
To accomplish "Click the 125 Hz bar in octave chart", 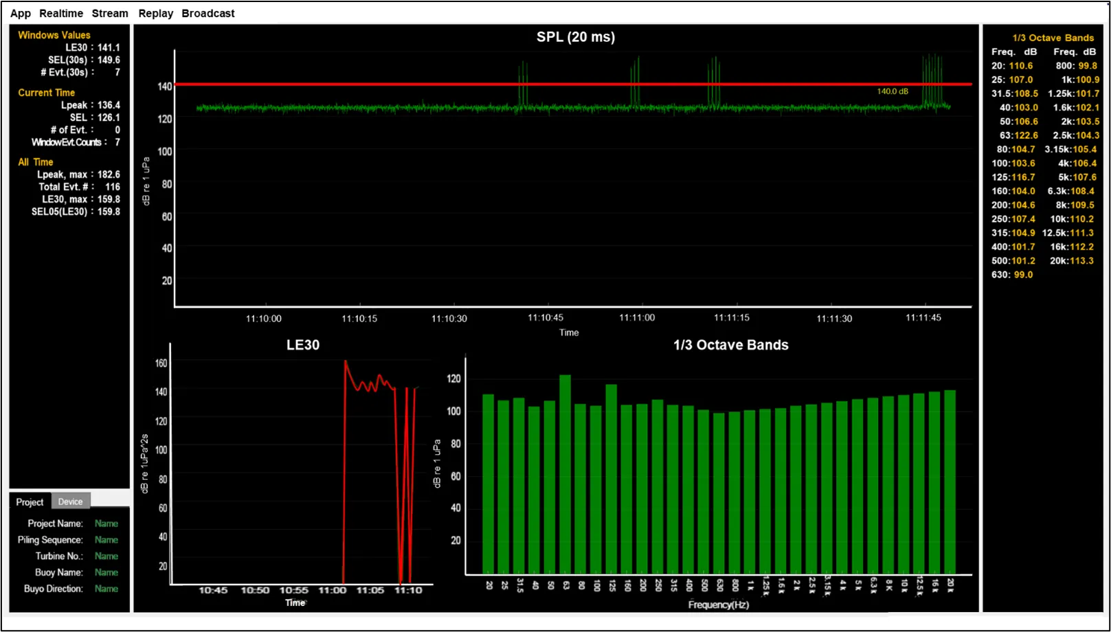I will (611, 479).
